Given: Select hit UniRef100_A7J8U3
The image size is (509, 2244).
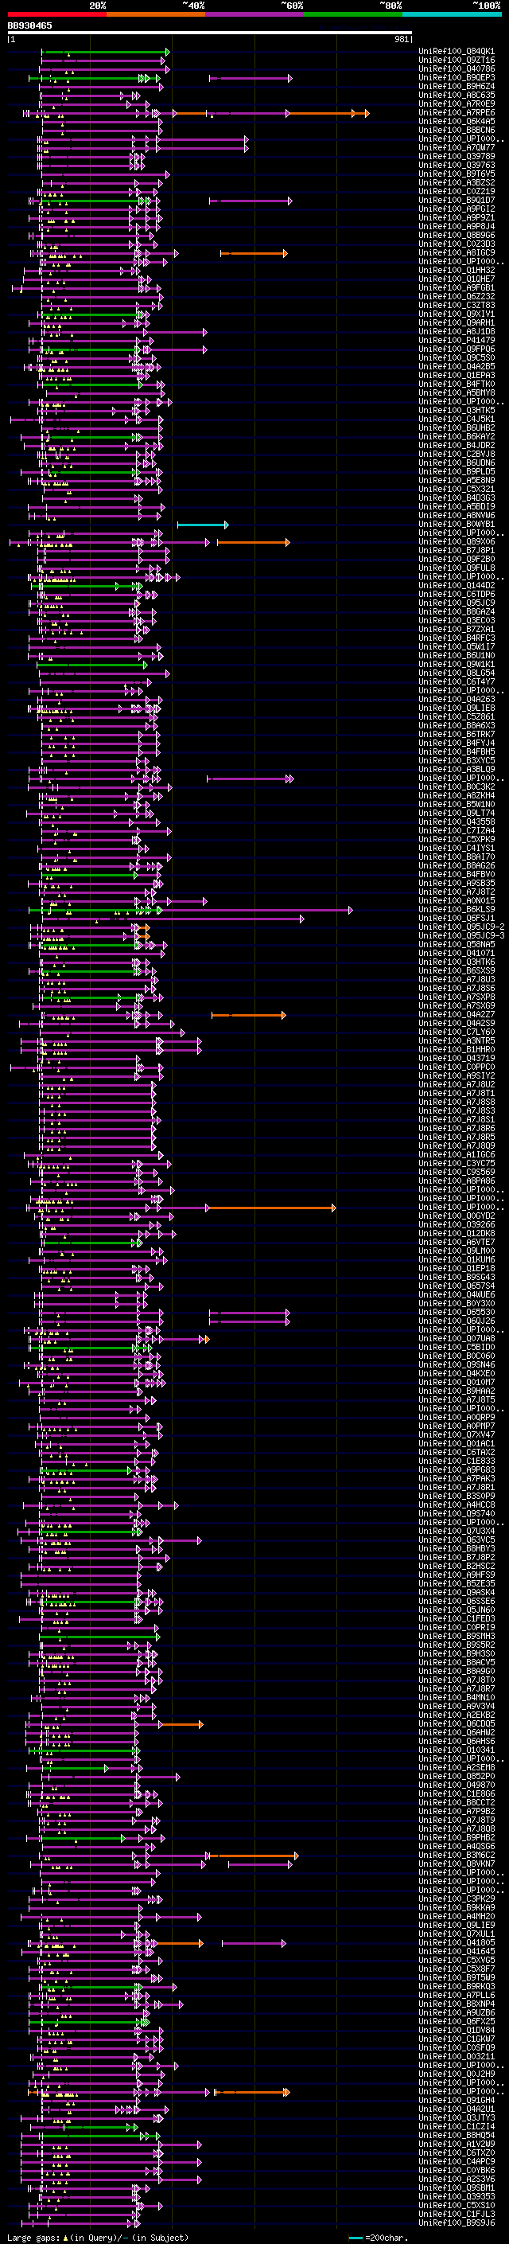Looking at the screenshot, I should pyautogui.click(x=457, y=979).
